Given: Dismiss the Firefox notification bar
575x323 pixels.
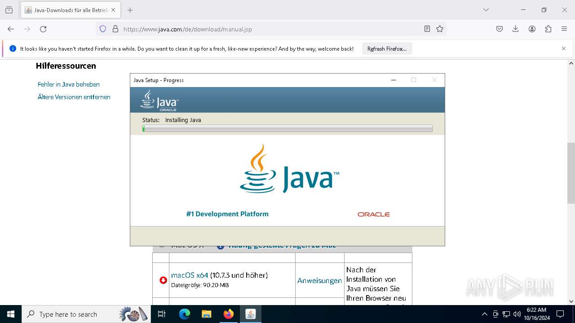Looking at the screenshot, I should (564, 48).
